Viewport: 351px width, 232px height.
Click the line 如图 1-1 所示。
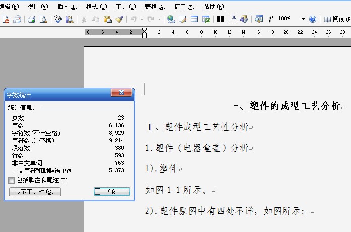176,190
